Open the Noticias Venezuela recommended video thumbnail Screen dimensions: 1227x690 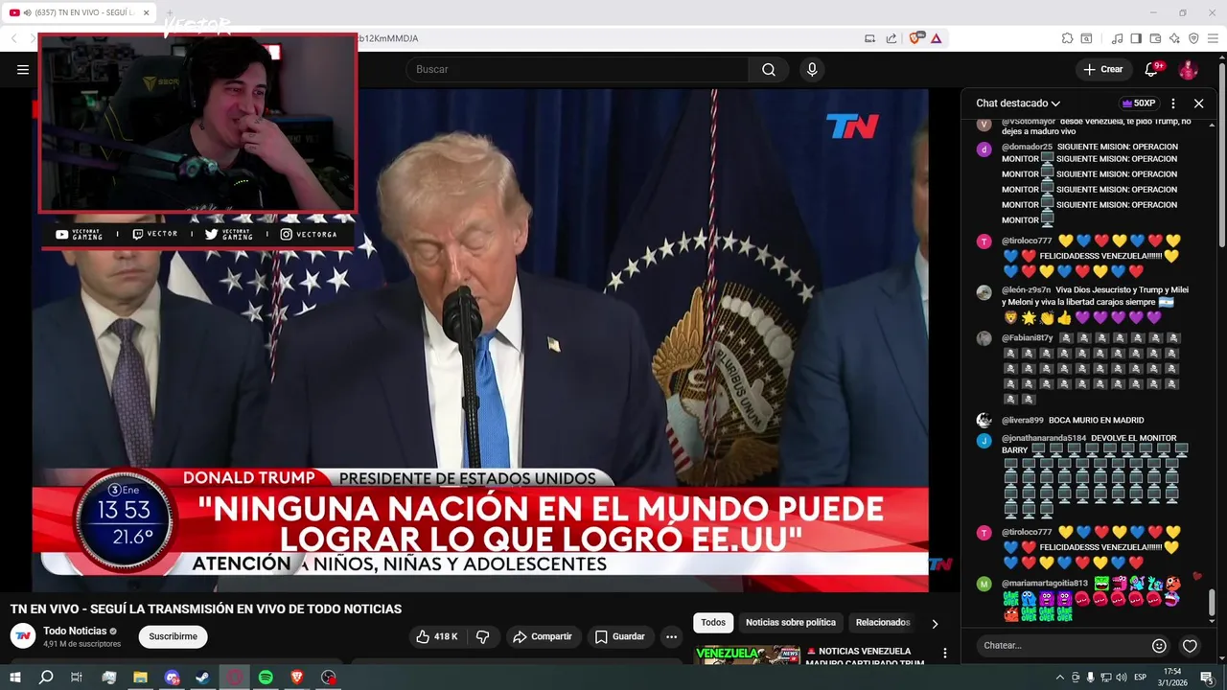747,655
